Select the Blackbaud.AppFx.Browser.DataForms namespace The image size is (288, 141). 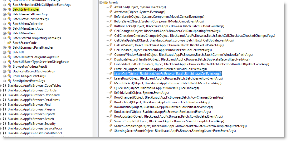pyautogui.click(x=34, y=100)
